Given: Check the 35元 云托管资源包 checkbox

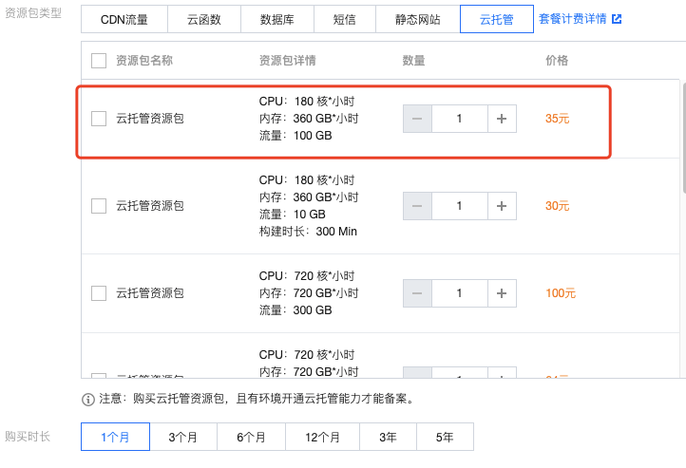Looking at the screenshot, I should pos(99,119).
